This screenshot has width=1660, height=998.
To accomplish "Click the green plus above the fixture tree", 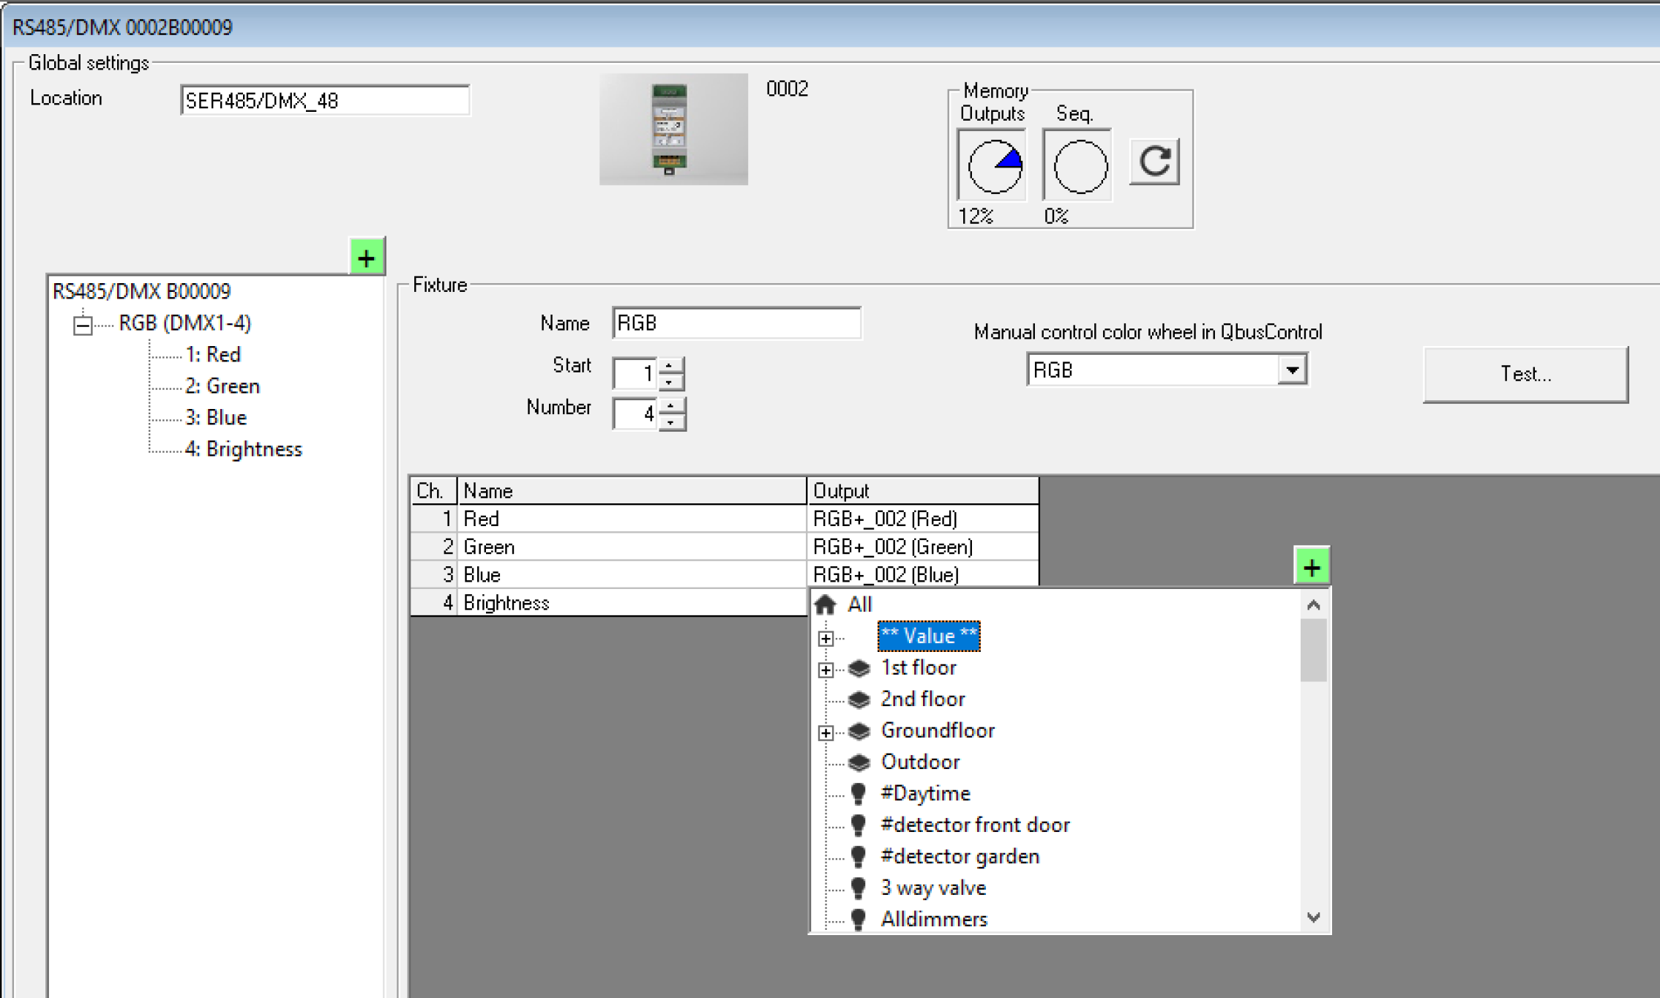I will click(x=367, y=257).
